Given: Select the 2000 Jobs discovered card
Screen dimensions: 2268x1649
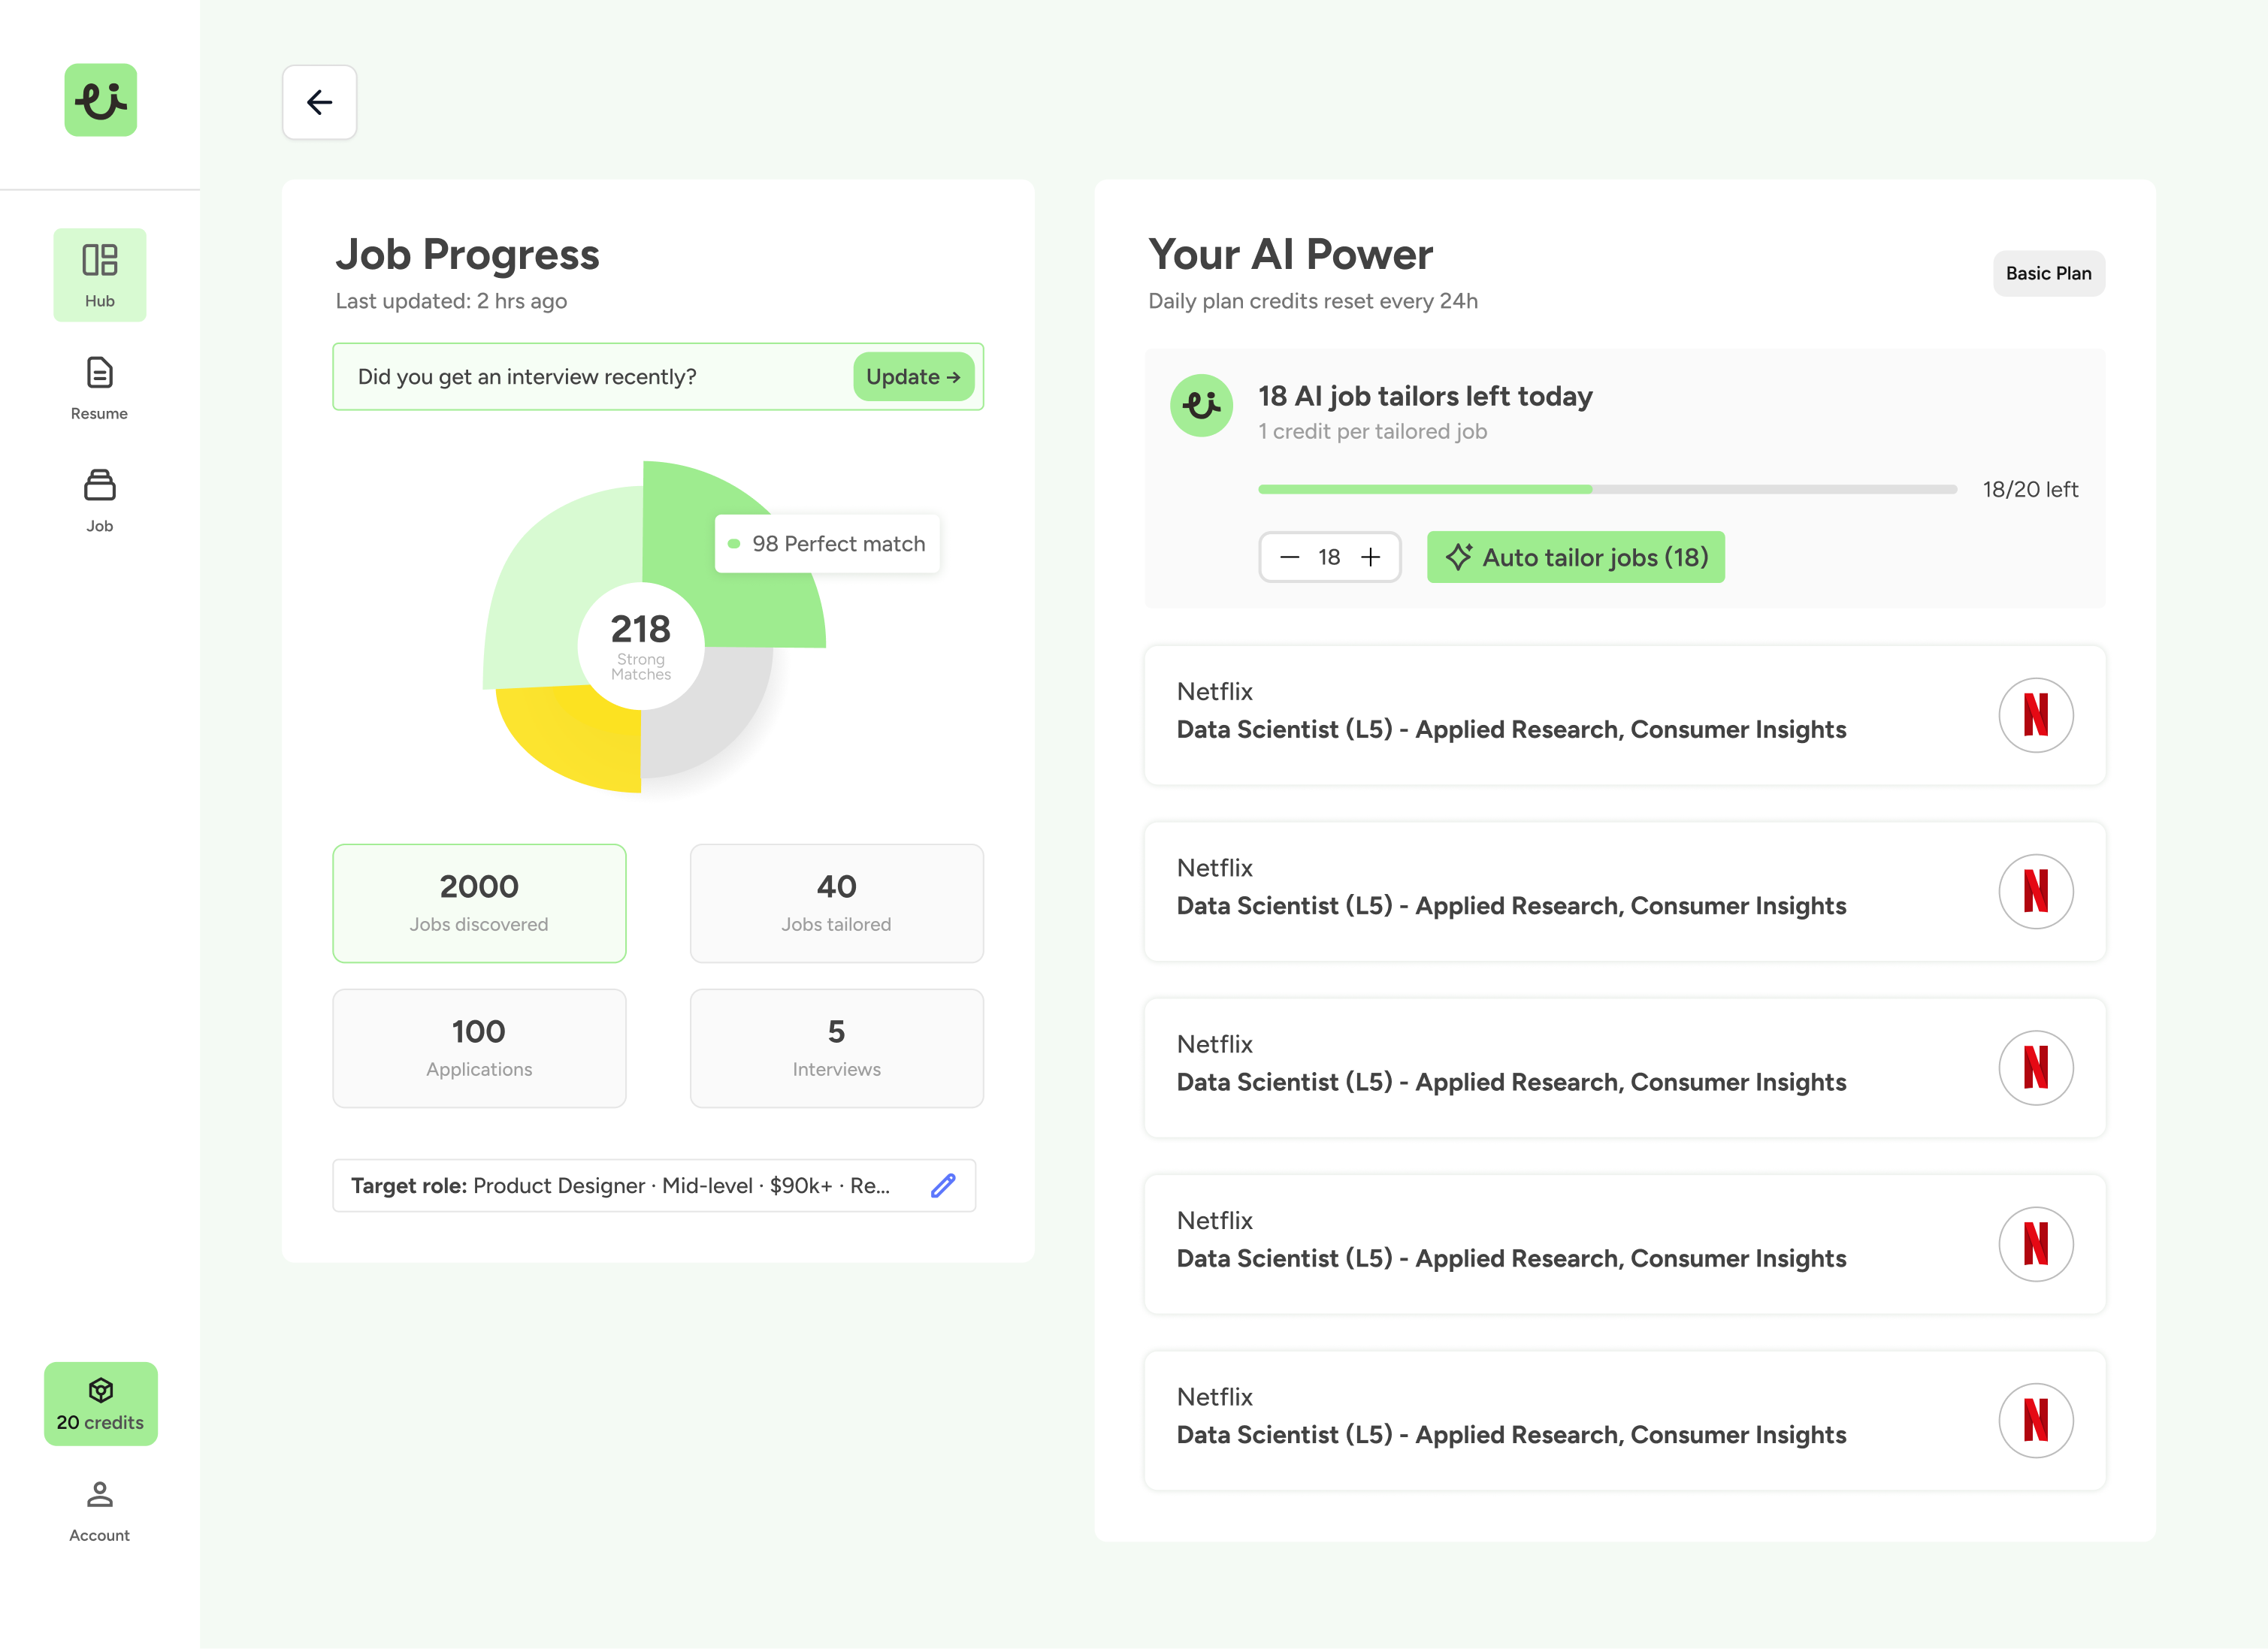Looking at the screenshot, I should (x=479, y=904).
